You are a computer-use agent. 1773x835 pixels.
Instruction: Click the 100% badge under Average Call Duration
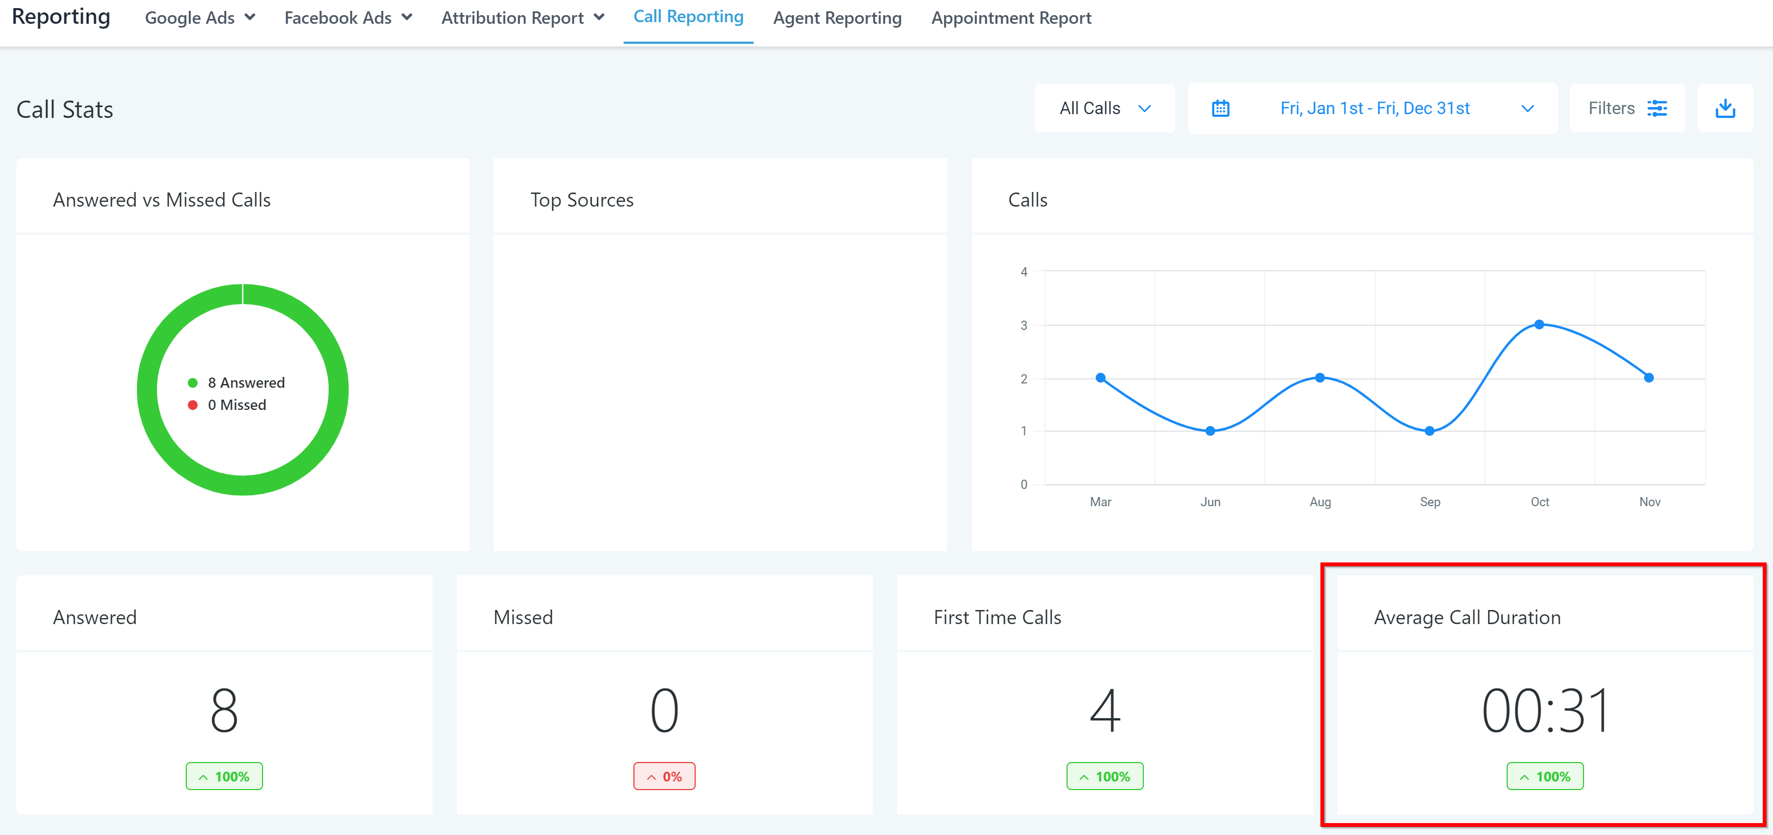tap(1545, 777)
